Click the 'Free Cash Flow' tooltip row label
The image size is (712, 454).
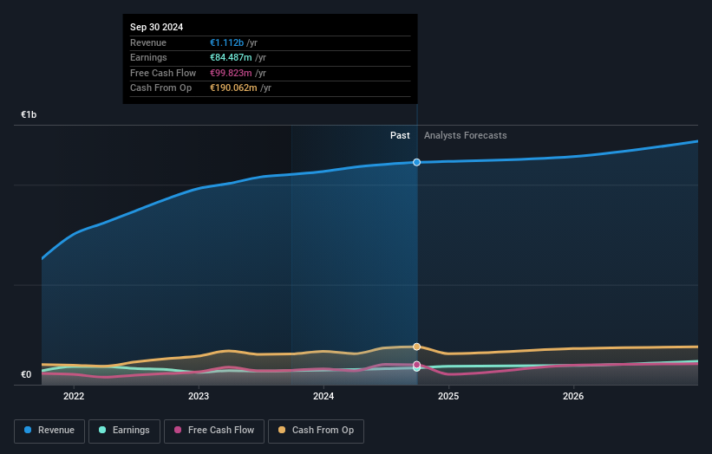coord(163,73)
